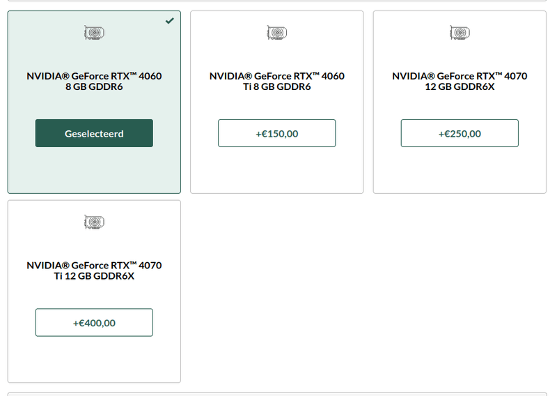The width and height of the screenshot is (557, 396).
Task: Click blank area beneath the +€150,00 button
Action: pyautogui.click(x=276, y=169)
